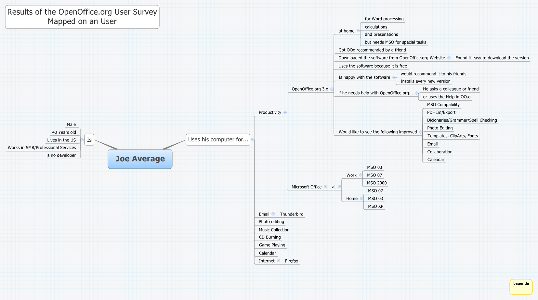Collapse the "at home" node toggle
Image resolution: width=538 pixels, height=300 pixels.
[x=358, y=31]
